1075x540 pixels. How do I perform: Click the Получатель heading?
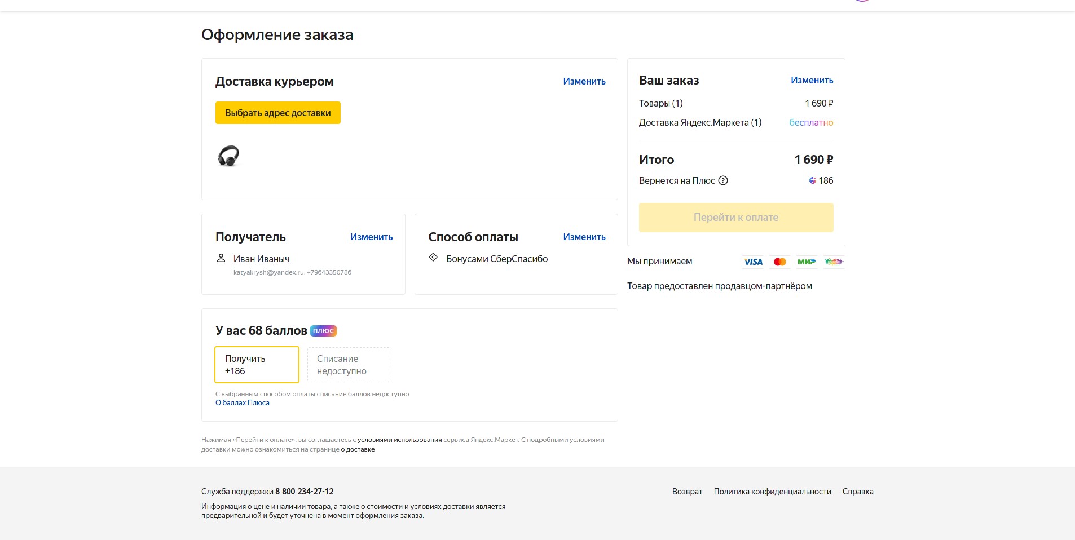[x=250, y=237]
